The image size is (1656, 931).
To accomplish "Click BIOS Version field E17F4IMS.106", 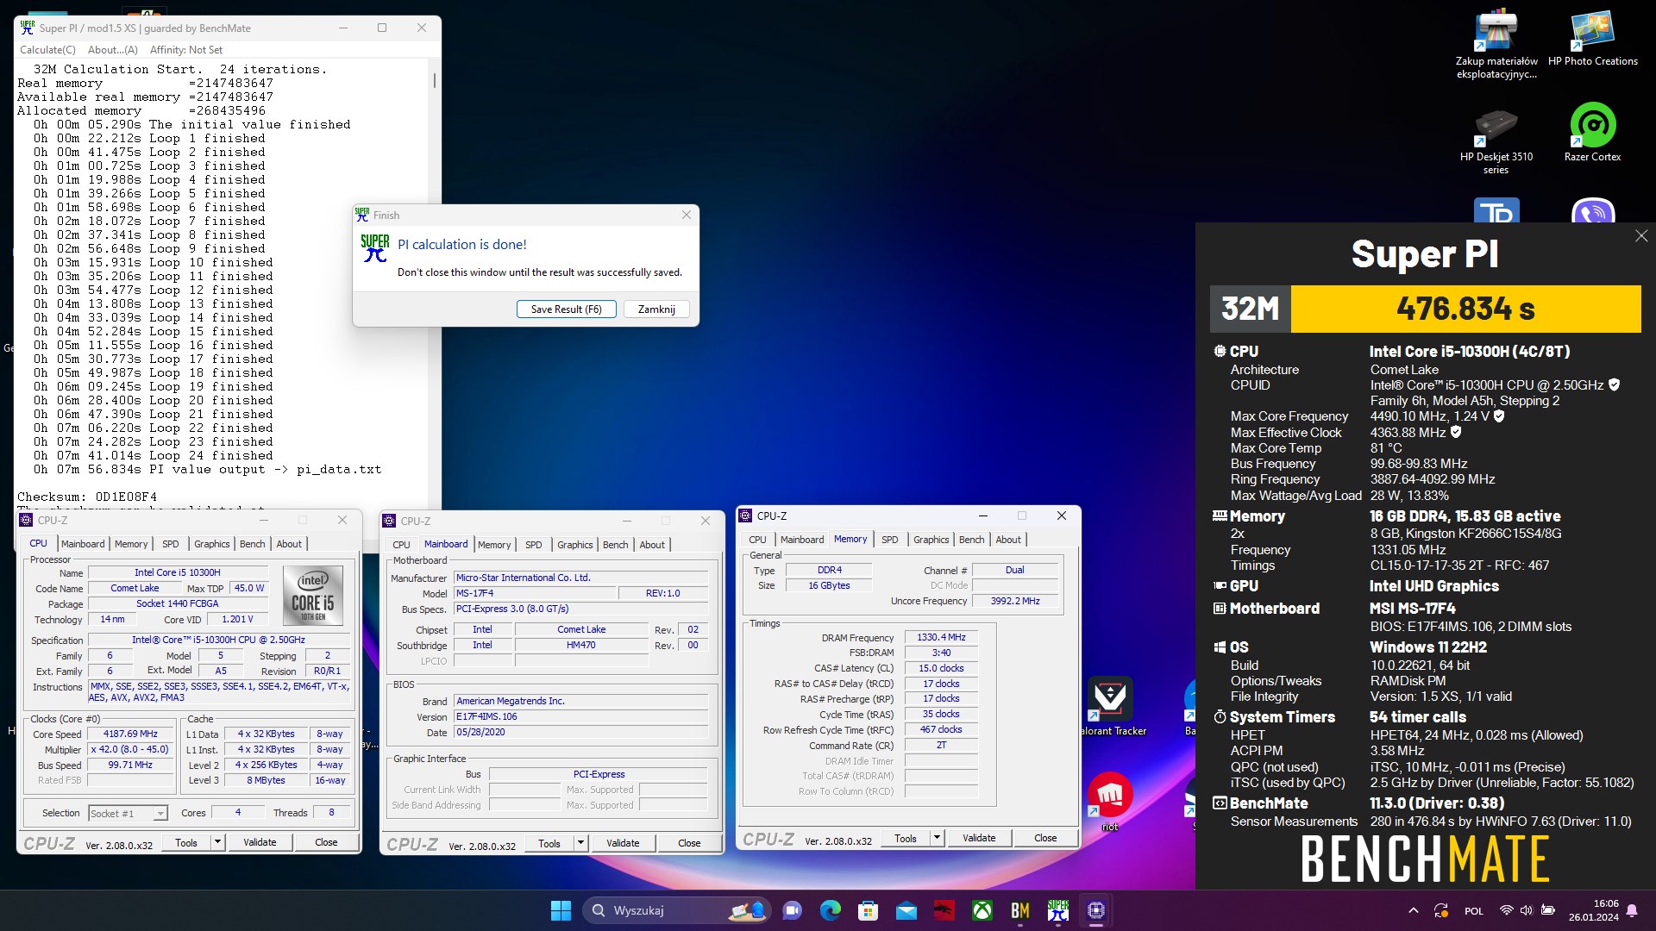I will point(581,716).
